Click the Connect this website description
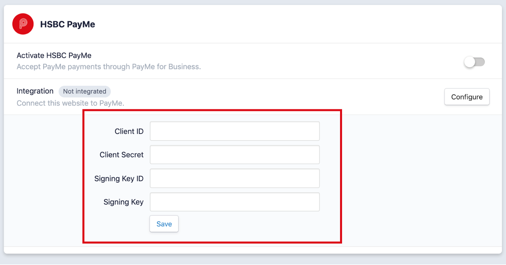This screenshot has height=265, width=506. [71, 103]
